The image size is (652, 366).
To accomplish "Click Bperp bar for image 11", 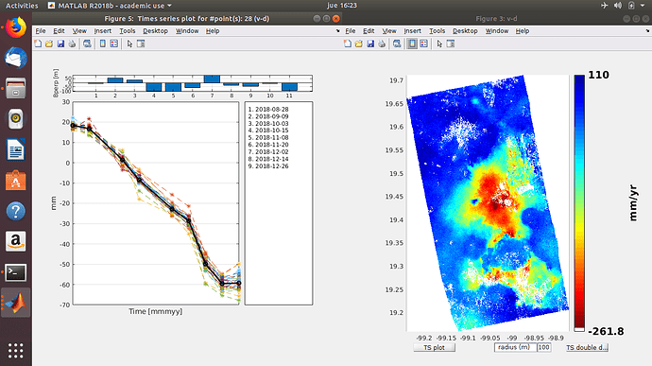I will (289, 87).
